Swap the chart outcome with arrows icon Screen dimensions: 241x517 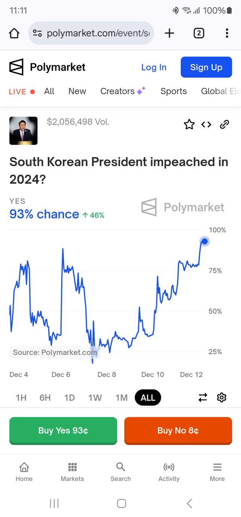[203, 397]
